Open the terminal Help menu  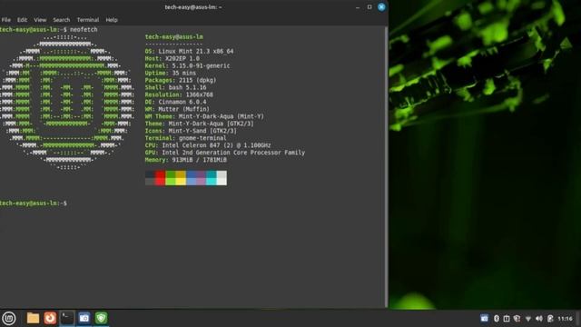click(112, 20)
